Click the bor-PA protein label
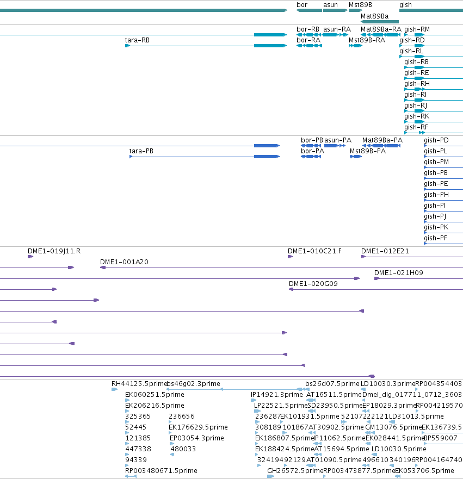The height and width of the screenshot is (479, 463). click(x=312, y=151)
